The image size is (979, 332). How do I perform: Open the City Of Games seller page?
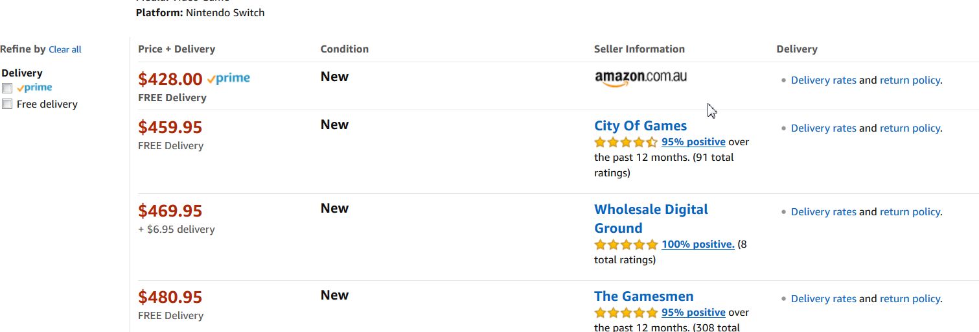click(640, 126)
